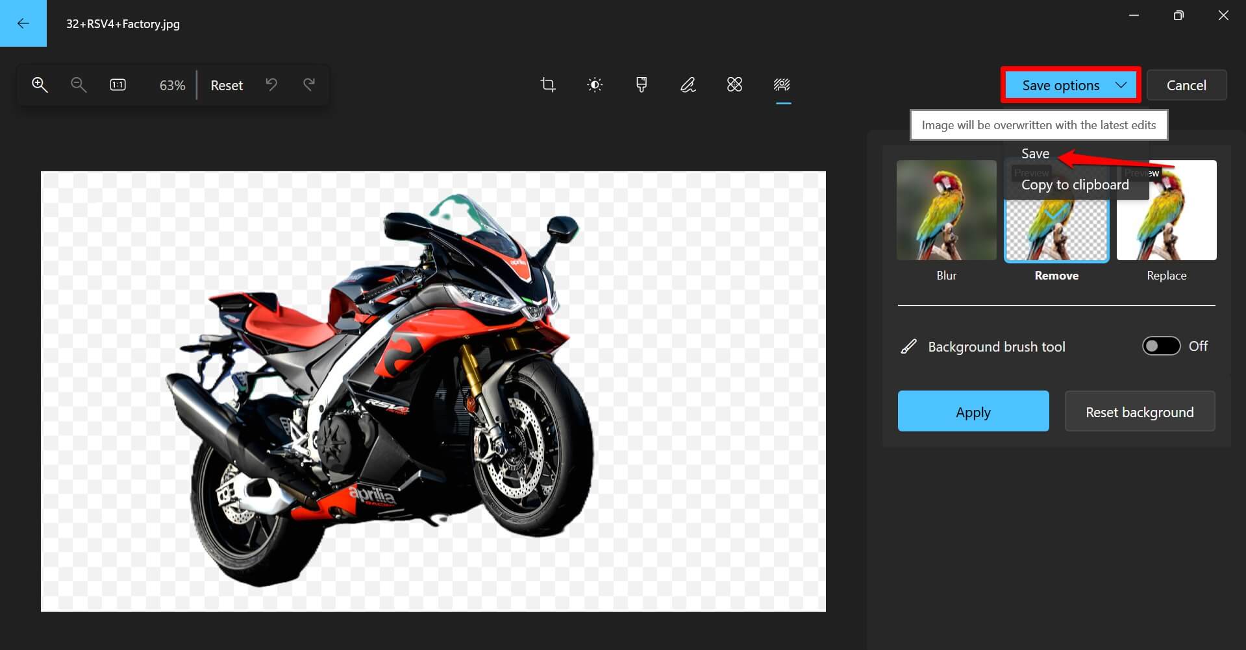Open the Adjustment brightness tool
This screenshot has width=1246, height=650.
(595, 85)
